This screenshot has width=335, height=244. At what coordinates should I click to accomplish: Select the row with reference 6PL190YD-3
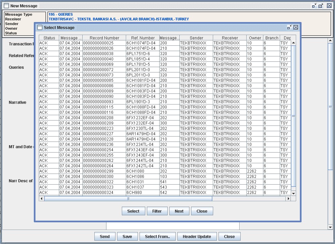pyautogui.click(x=165, y=102)
